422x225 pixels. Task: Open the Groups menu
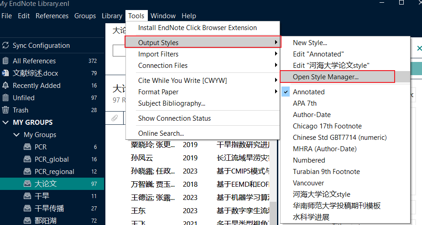pyautogui.click(x=85, y=16)
